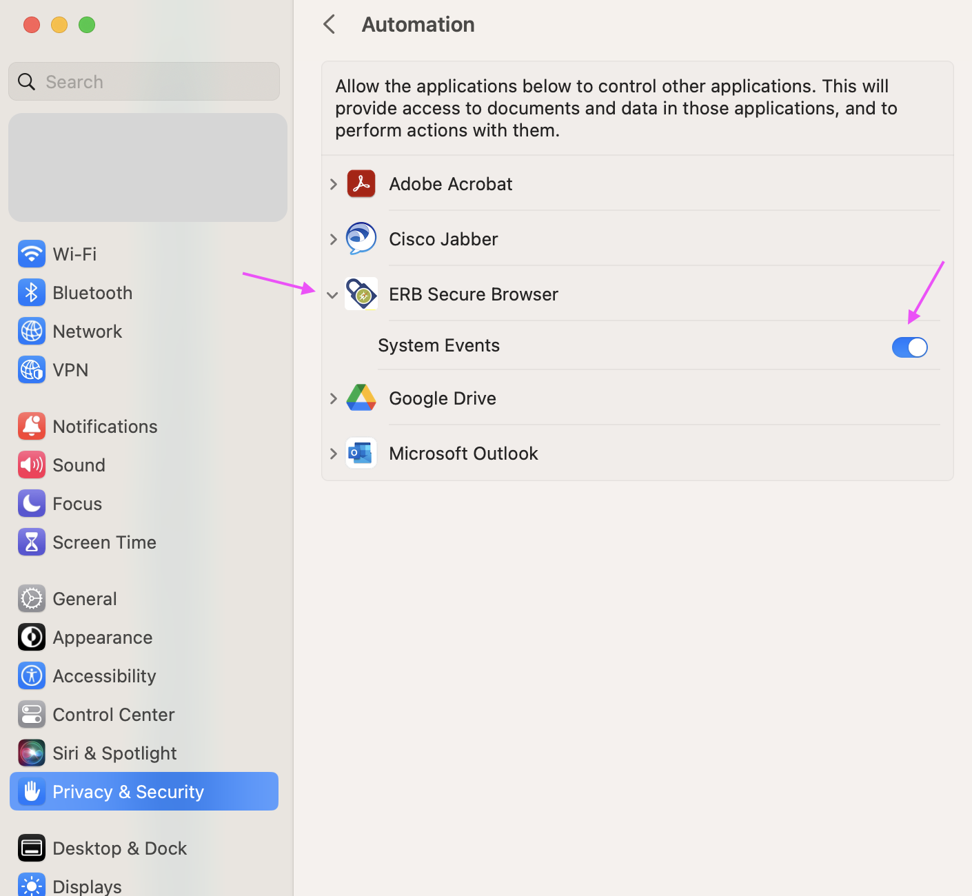Viewport: 972px width, 896px height.
Task: Select Privacy & Security in sidebar
Action: pos(128,791)
